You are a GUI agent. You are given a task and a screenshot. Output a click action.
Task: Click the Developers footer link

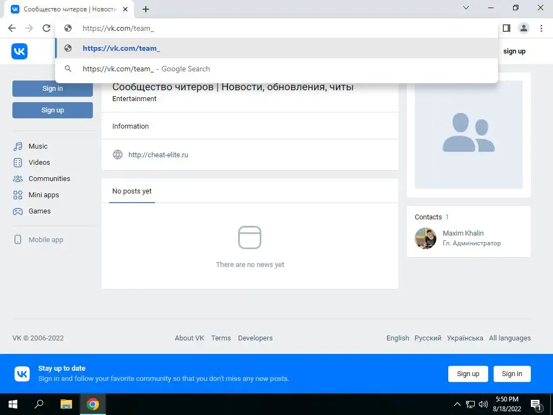(255, 338)
